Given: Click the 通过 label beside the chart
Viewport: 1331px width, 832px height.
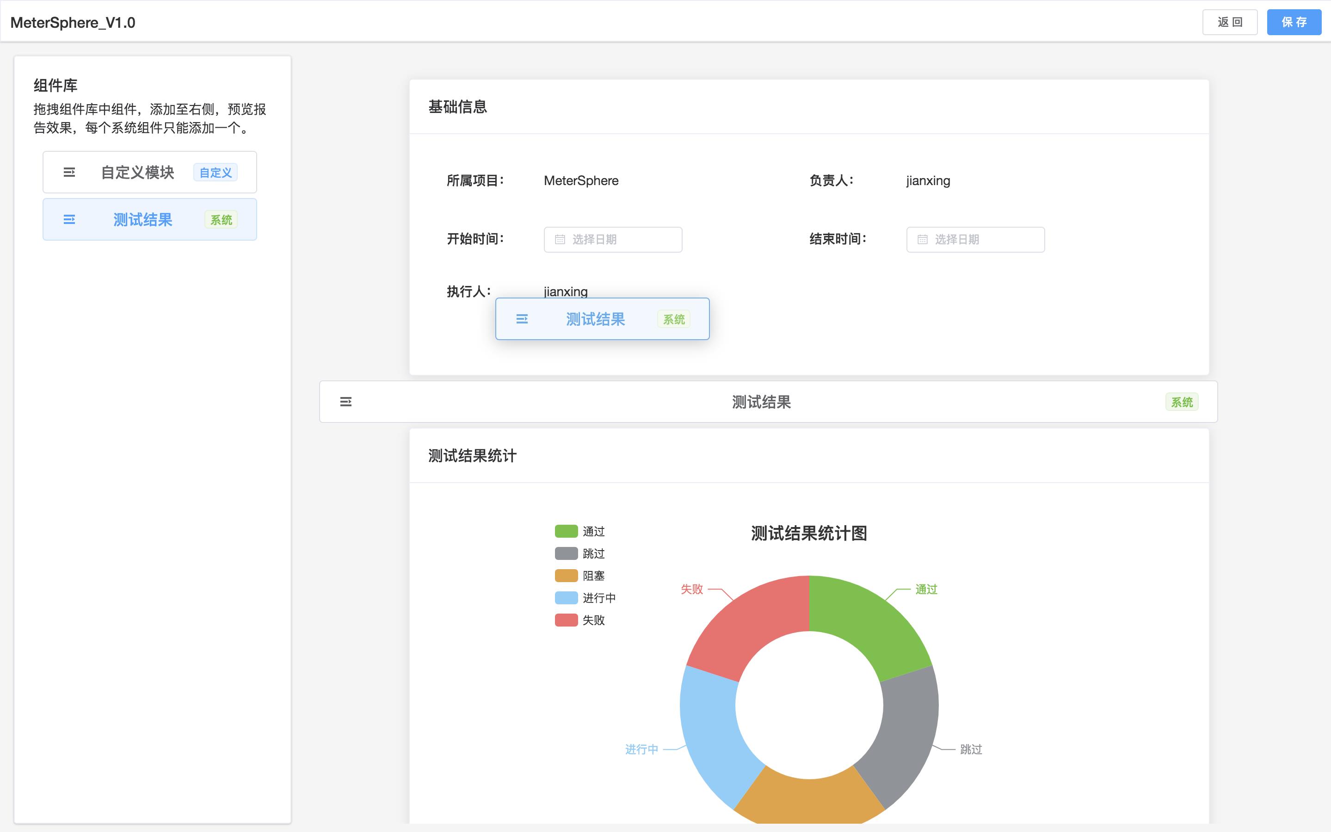Looking at the screenshot, I should [x=926, y=590].
